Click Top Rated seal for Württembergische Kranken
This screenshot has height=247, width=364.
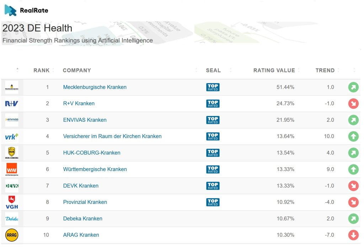click(x=213, y=169)
